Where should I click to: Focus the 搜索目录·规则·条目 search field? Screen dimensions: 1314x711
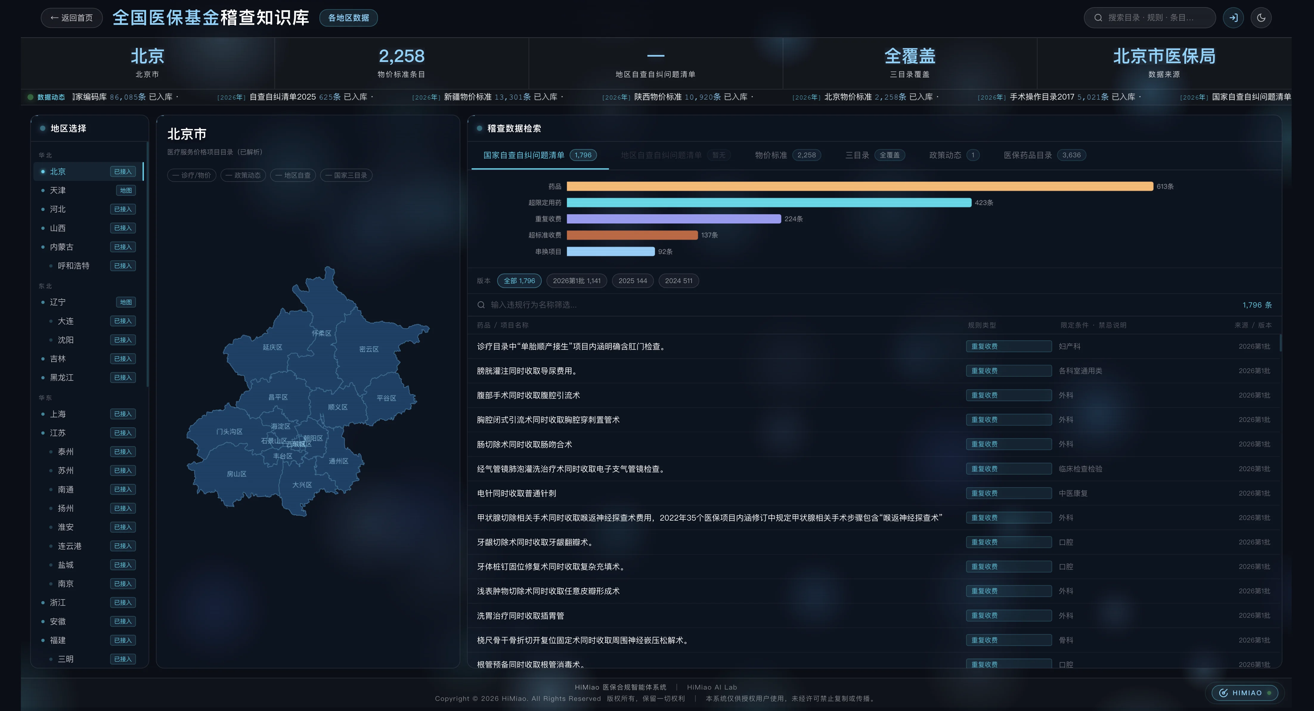click(1150, 18)
